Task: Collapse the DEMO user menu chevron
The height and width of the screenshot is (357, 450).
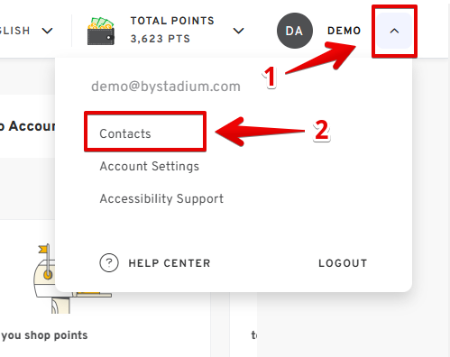Action: point(394,31)
